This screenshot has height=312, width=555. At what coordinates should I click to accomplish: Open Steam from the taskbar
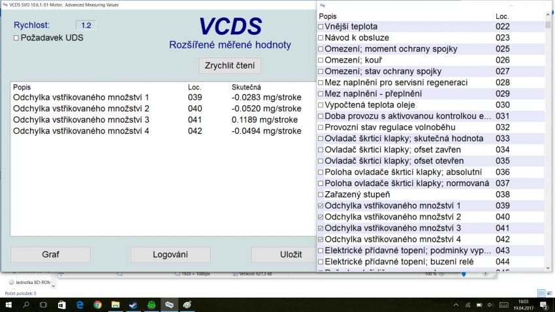coord(133,304)
